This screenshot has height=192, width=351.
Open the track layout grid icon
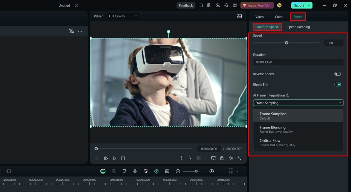231,171
